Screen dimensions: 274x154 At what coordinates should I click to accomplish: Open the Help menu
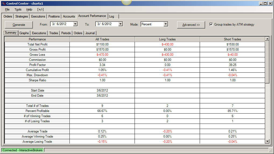[x=29, y=9]
